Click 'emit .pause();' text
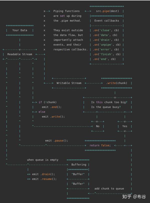Image resolution: width=150 pixels, height=203 pixels. pos(56,141)
